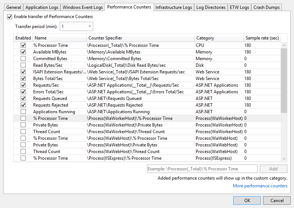Enable IISExpress % Processor Time checkbox
The height and width of the screenshot is (208, 294).
point(23,158)
